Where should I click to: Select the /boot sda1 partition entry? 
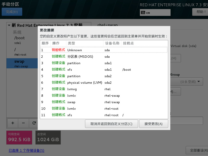[x=22, y=40]
